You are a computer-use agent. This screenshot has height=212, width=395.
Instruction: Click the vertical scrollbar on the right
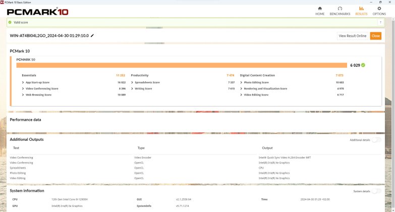pos(393,114)
